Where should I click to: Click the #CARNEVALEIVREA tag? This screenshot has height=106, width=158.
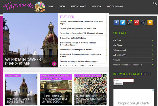pyautogui.click(x=48, y=76)
